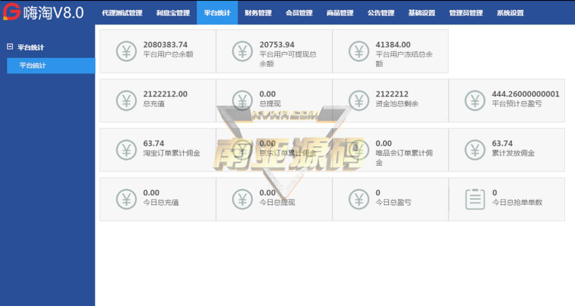575x306 pixels.
Task: Open the 利息宝管理 menu
Action: click(173, 13)
